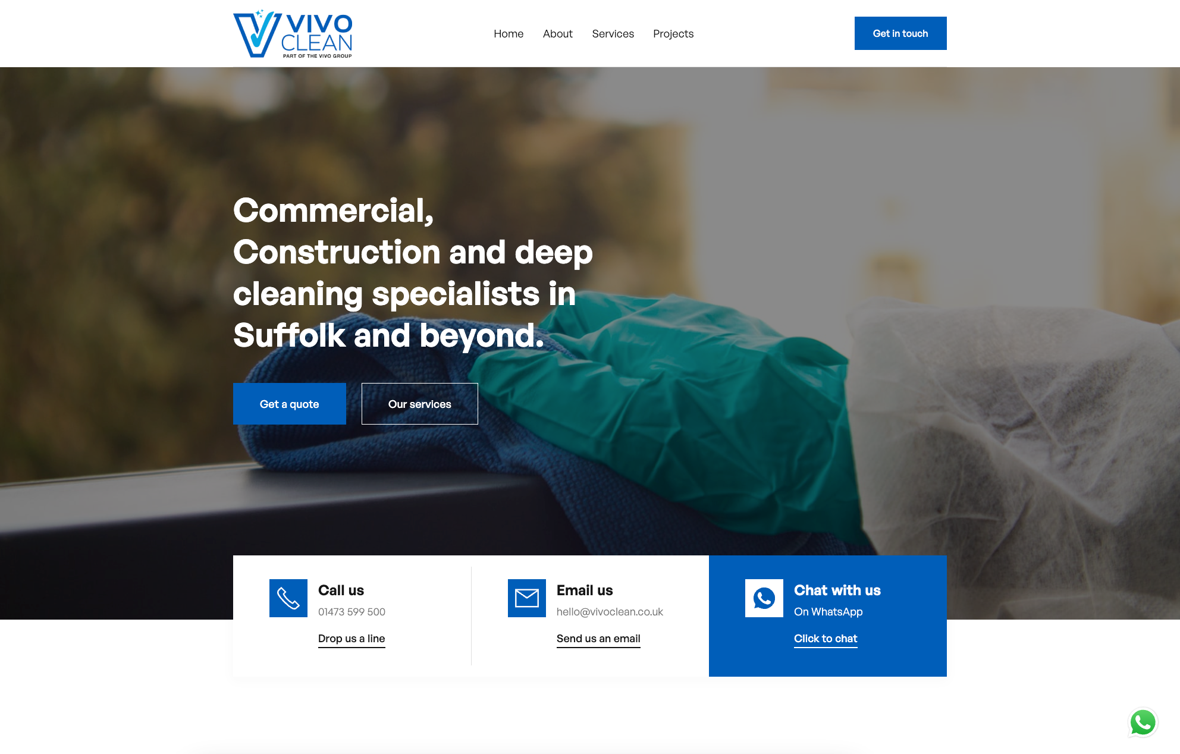Click the Home navigation tab
The height and width of the screenshot is (754, 1180).
[509, 33]
